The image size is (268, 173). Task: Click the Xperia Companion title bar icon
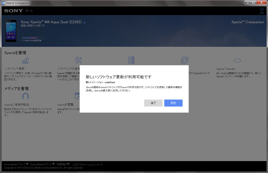pyautogui.click(x=3, y=3)
